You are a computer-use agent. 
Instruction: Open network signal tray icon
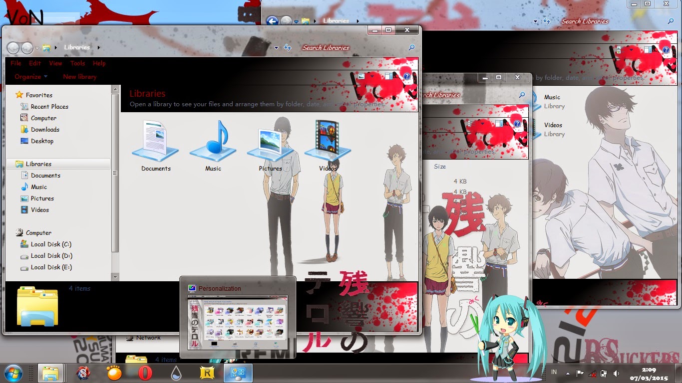tap(592, 373)
